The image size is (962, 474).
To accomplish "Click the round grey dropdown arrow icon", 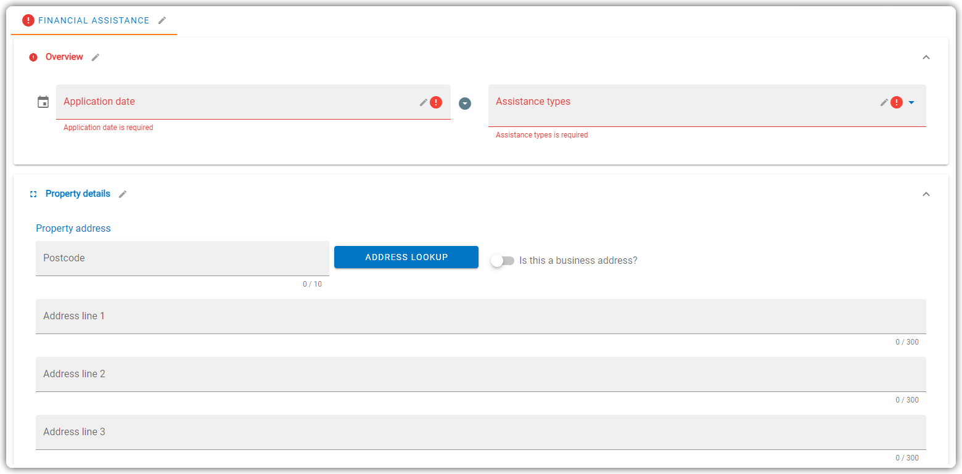I will click(465, 104).
